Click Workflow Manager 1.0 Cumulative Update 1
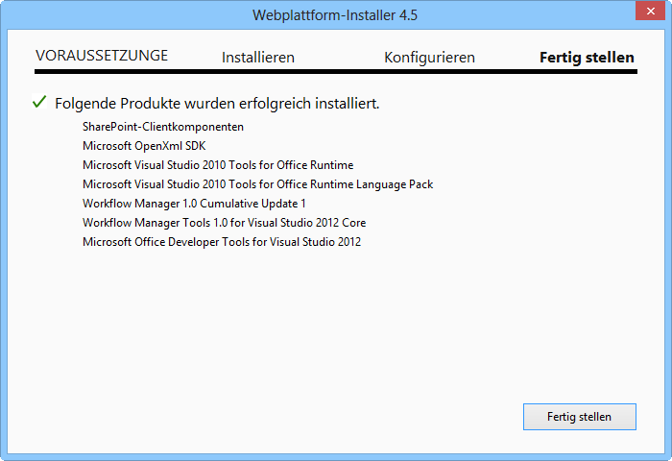The height and width of the screenshot is (461, 672). (194, 204)
